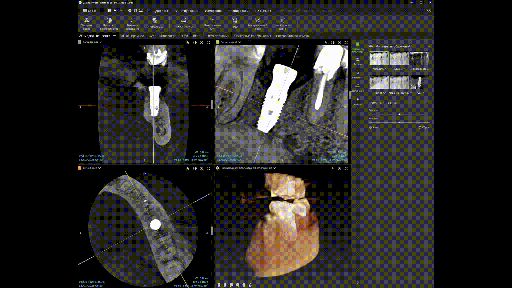Maximize the Корональный viewport with fullscreen icon
This screenshot has height=288, width=512.
208,42
